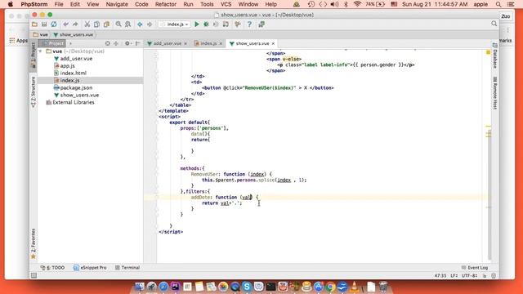Toggle the Structure side tool window

(x=33, y=91)
